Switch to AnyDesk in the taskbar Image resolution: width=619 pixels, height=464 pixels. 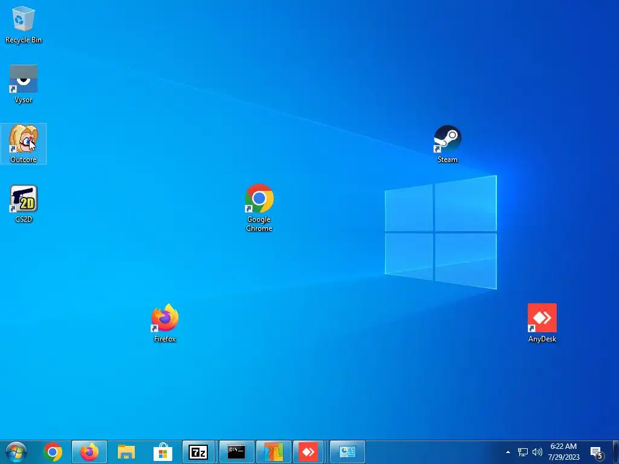point(308,452)
